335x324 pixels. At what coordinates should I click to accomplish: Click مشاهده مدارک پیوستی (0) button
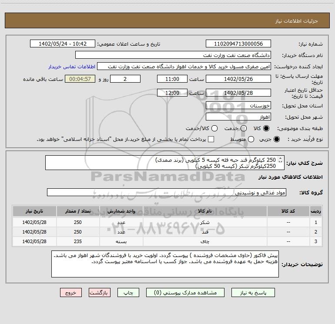tap(185, 293)
